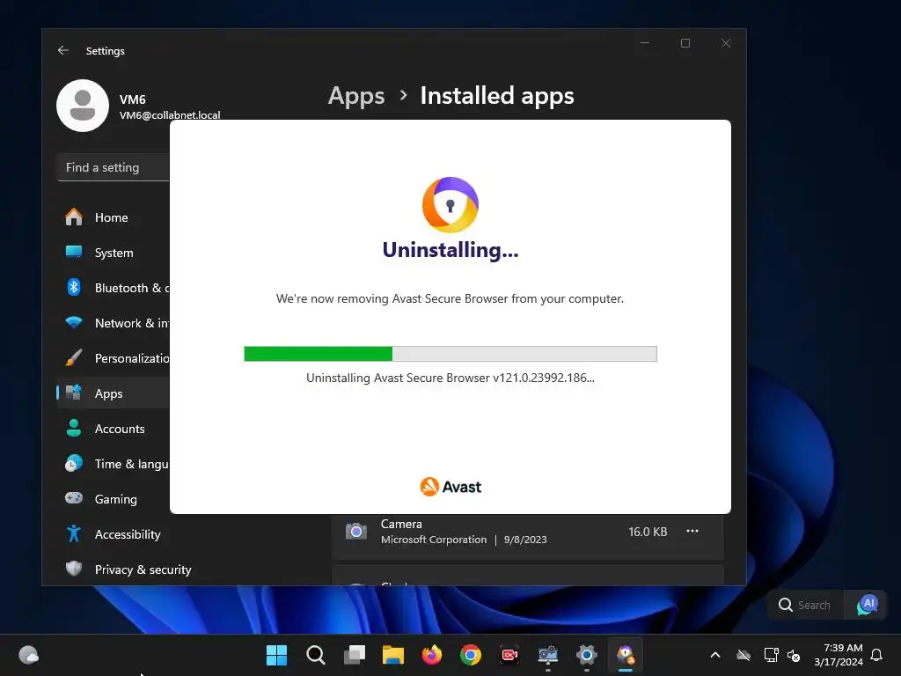This screenshot has width=901, height=676.
Task: Click the Network wifi icon
Action: point(74,322)
